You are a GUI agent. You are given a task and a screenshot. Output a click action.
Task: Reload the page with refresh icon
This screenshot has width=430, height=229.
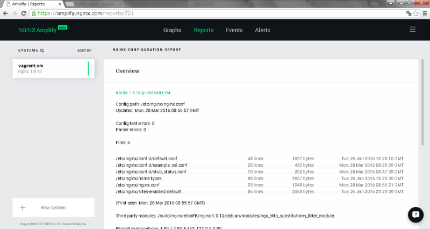[24, 13]
